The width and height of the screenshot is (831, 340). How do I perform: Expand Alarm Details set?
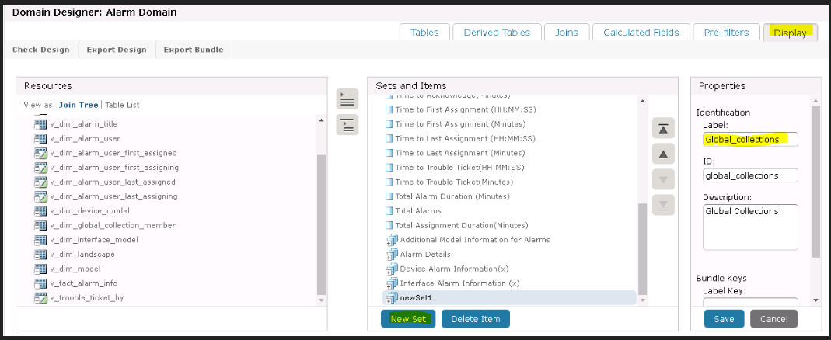pos(391,255)
